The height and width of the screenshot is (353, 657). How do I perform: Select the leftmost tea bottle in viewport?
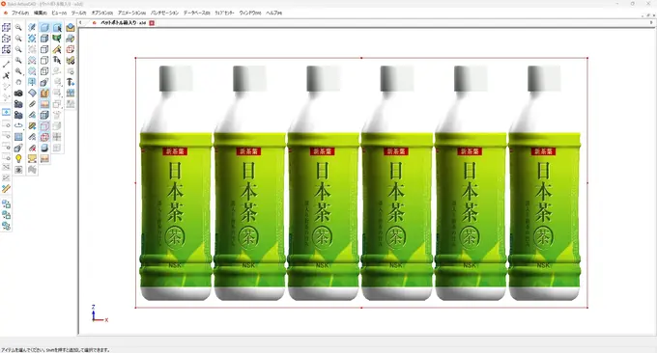point(176,183)
